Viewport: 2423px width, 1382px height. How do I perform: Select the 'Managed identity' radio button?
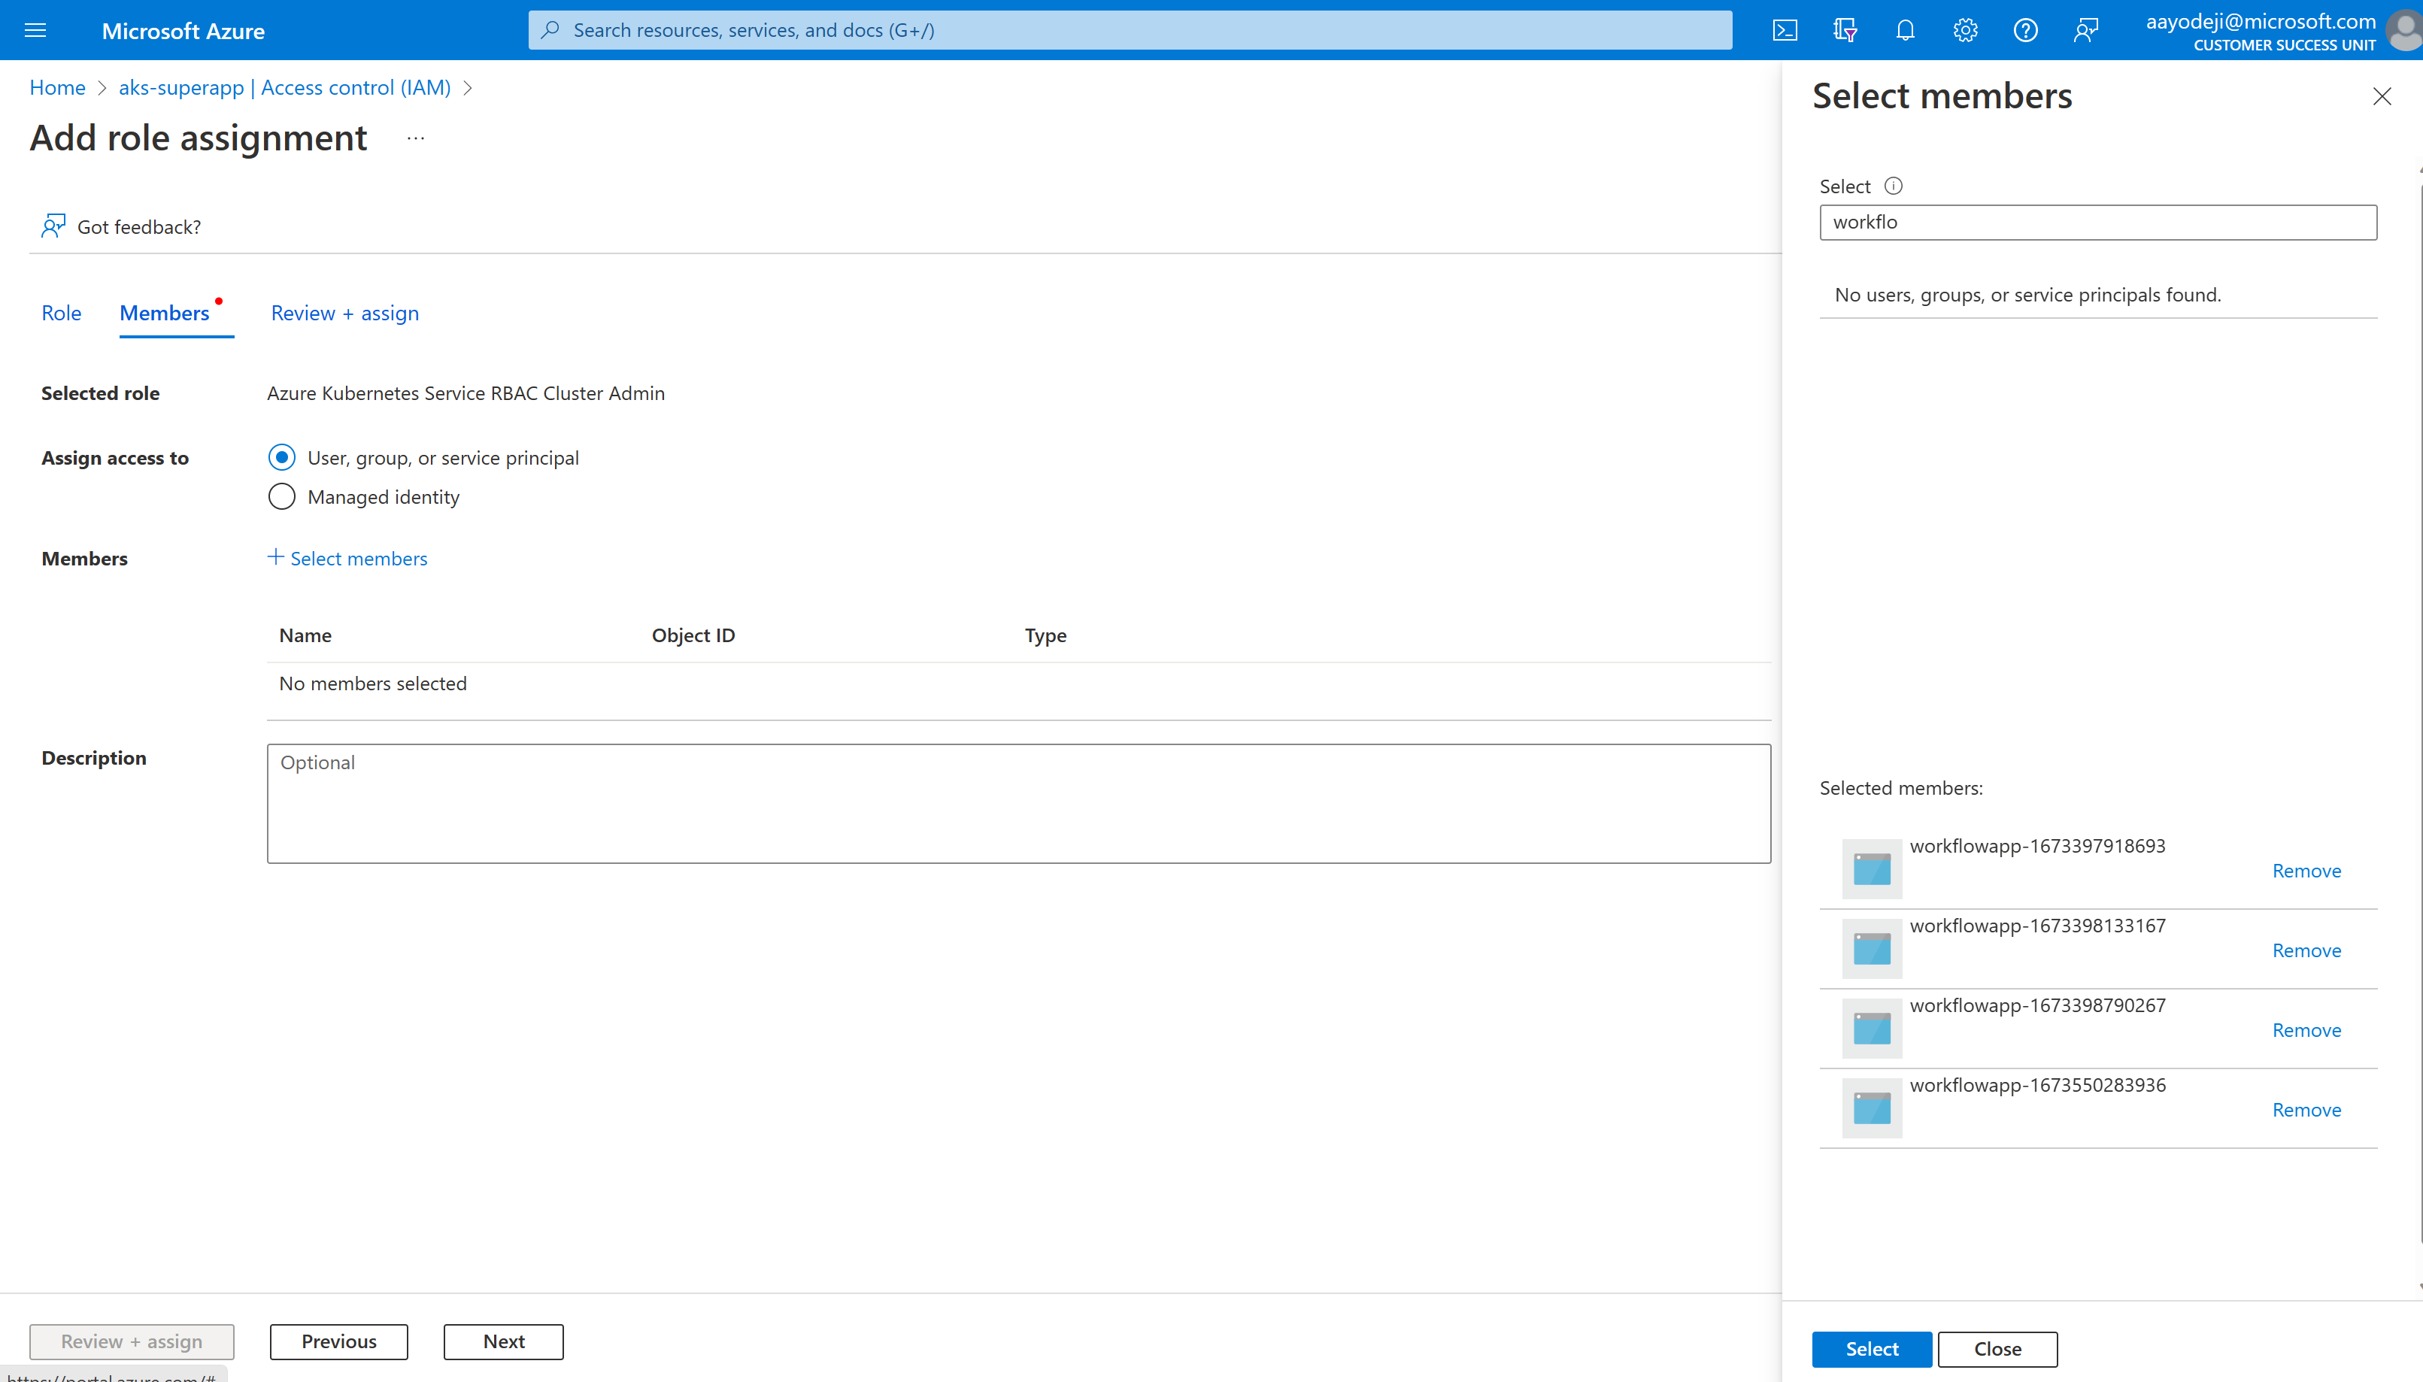click(x=281, y=496)
